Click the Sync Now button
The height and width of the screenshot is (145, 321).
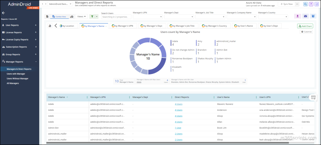pos(287,4)
